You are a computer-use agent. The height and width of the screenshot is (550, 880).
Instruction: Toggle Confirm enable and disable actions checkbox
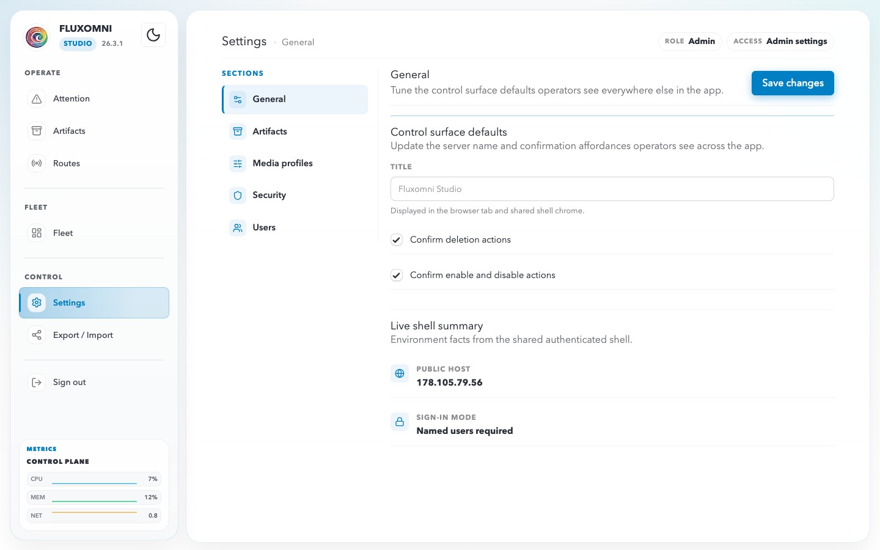[397, 275]
